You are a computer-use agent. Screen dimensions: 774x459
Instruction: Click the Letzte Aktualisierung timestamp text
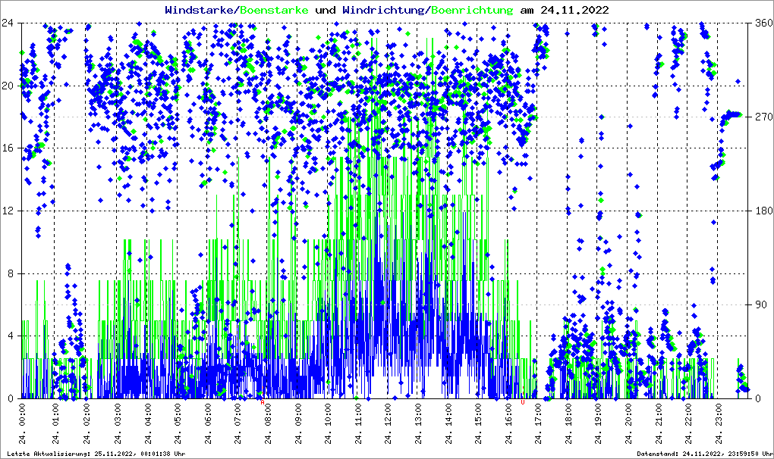pos(96,454)
